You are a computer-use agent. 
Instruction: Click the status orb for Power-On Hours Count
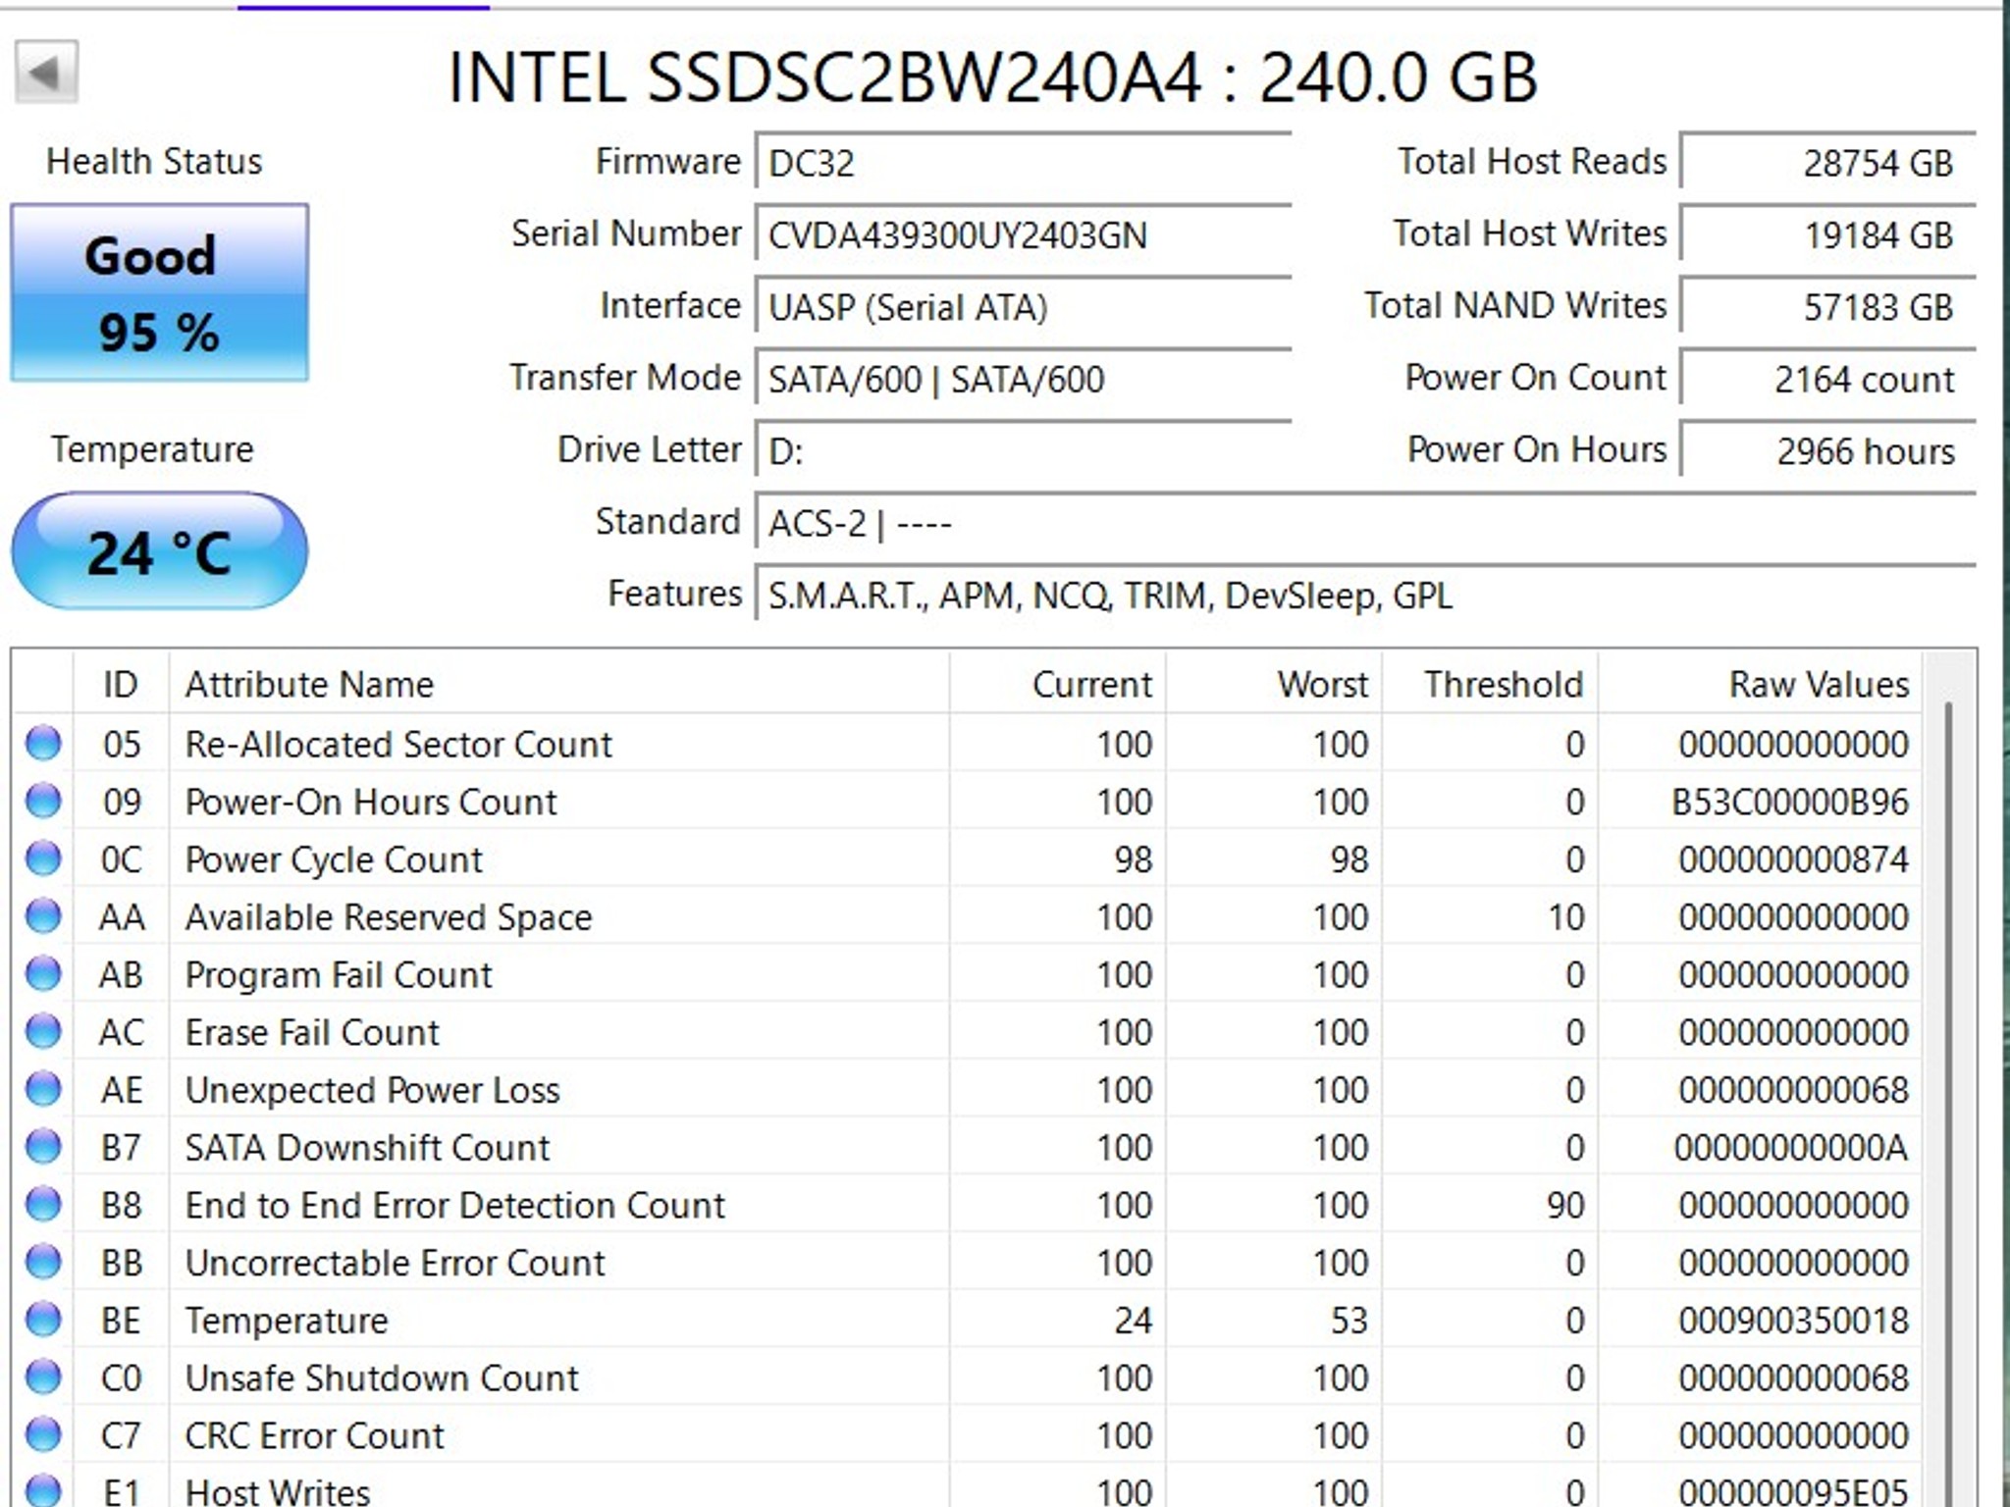(43, 802)
